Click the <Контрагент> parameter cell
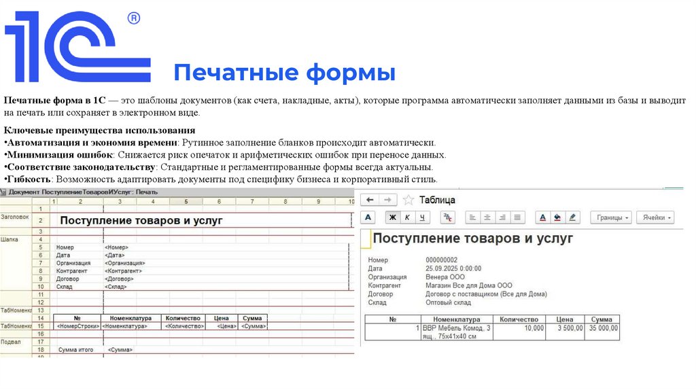Viewport: 696px width, 390px height. (x=123, y=271)
